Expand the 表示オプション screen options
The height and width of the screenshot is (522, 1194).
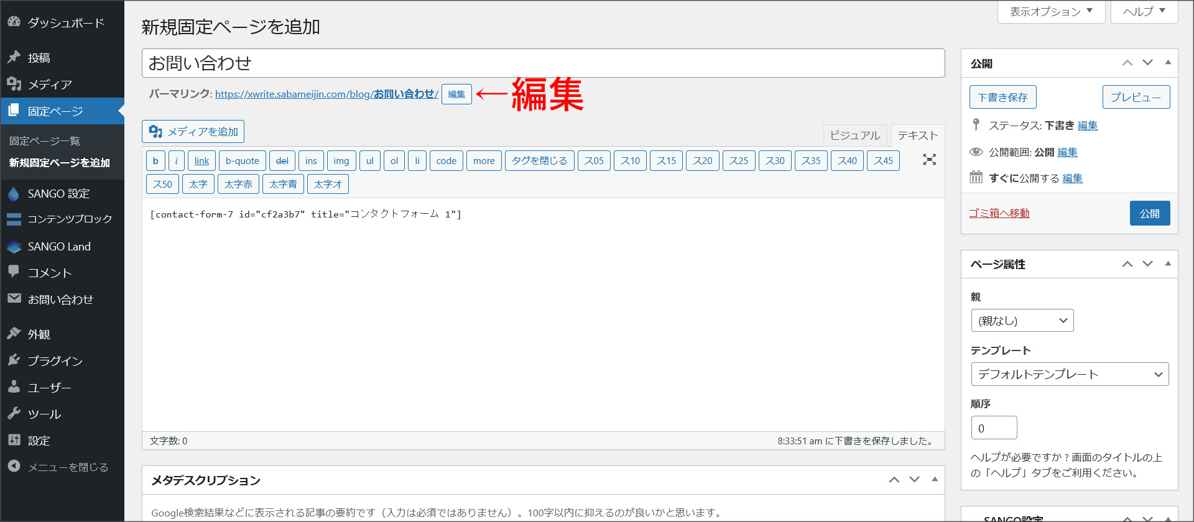click(x=1051, y=11)
